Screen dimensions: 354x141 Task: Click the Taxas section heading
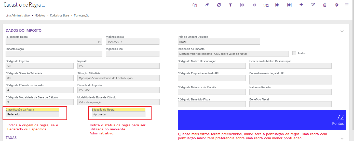pos(11,138)
